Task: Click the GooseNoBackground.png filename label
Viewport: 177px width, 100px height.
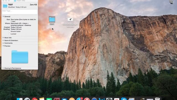Action: pyautogui.click(x=70, y=25)
